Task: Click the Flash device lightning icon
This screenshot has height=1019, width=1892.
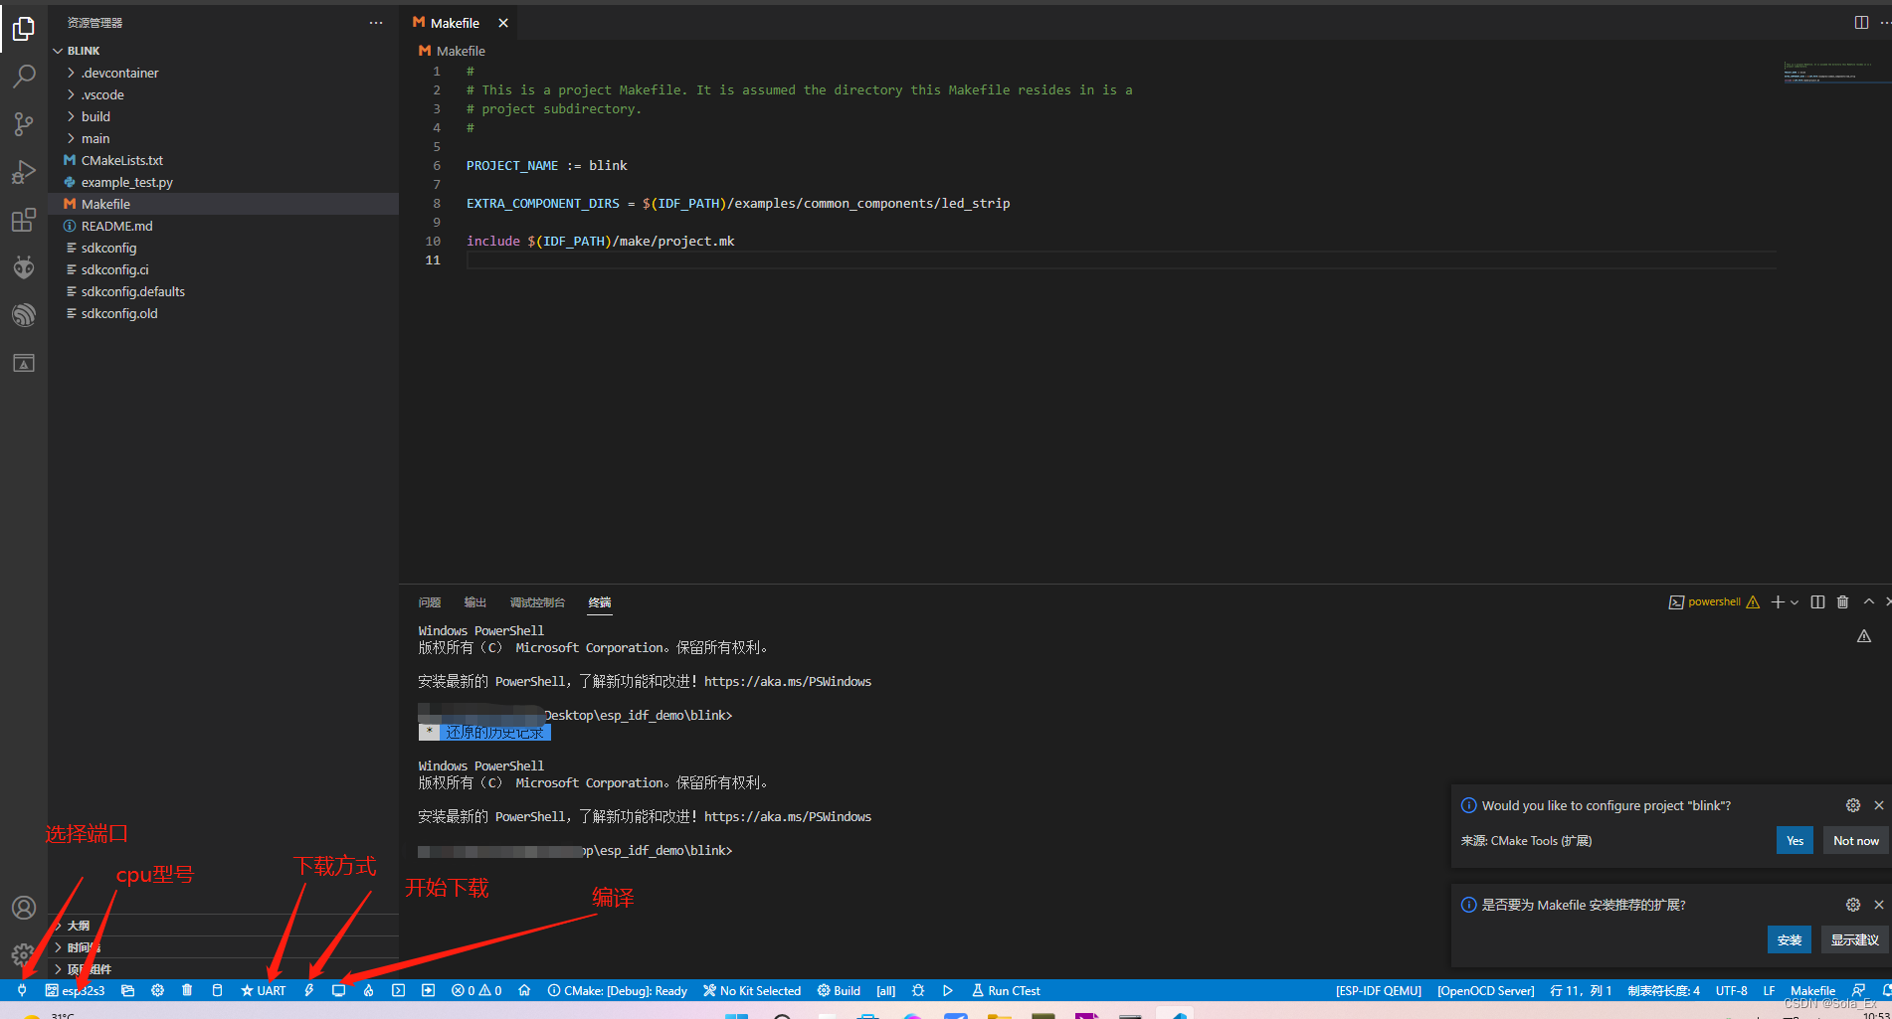Action: [309, 990]
